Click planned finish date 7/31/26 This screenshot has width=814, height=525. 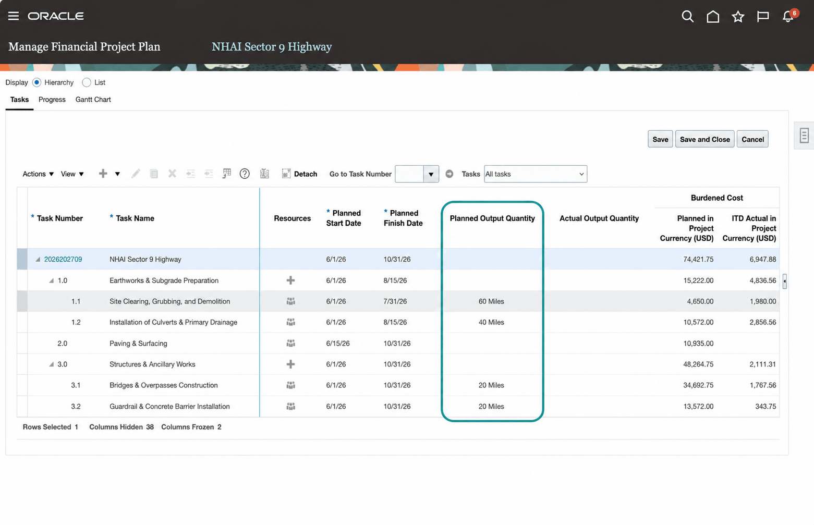click(395, 301)
